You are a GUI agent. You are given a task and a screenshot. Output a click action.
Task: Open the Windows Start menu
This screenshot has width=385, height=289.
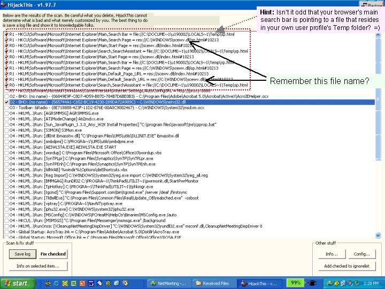(17, 283)
